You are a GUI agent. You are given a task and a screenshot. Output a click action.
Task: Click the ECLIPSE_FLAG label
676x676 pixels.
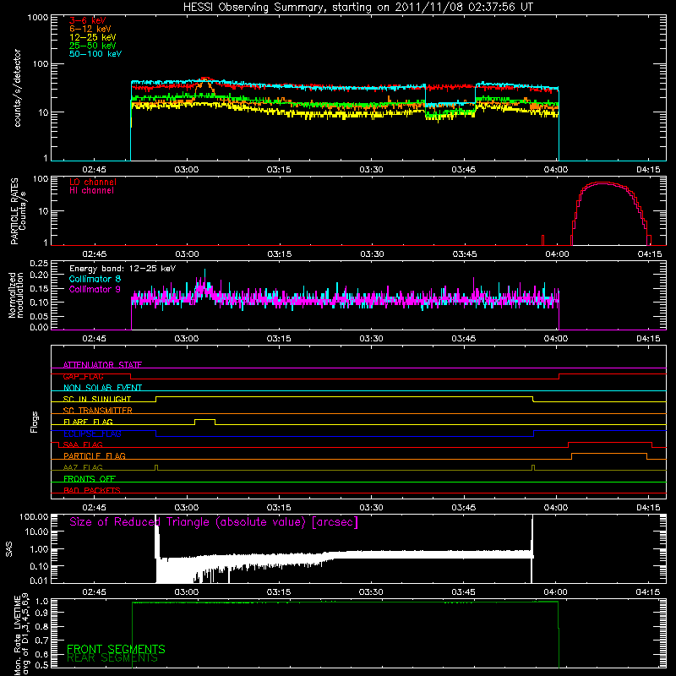pyautogui.click(x=92, y=433)
